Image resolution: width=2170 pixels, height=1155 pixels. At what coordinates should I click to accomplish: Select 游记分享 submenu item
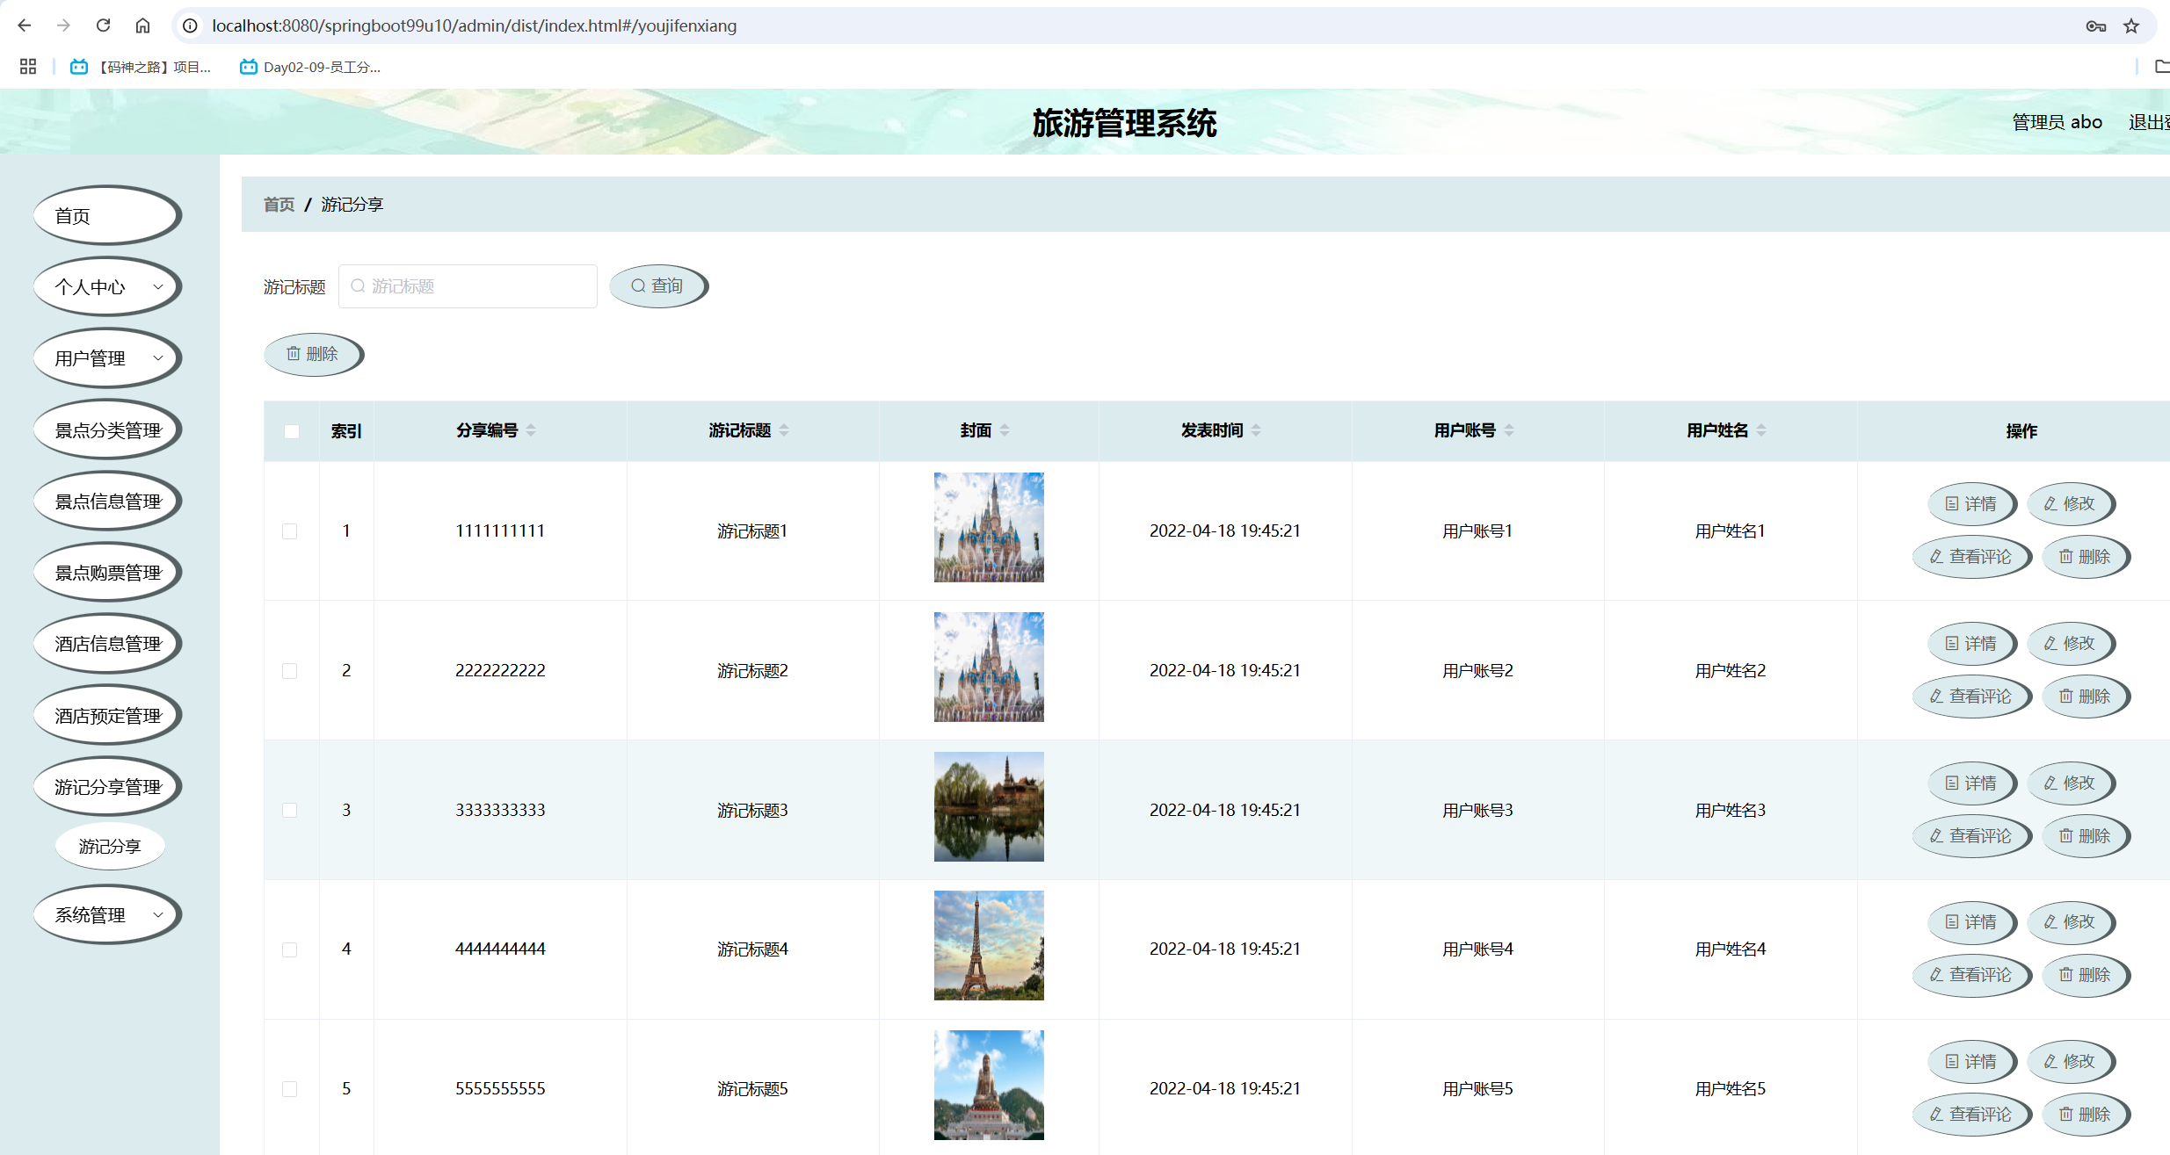pyautogui.click(x=110, y=846)
